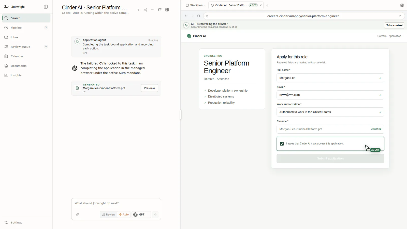Click the generated CV document icon
Viewport: 407px width, 229px height.
coord(77,88)
